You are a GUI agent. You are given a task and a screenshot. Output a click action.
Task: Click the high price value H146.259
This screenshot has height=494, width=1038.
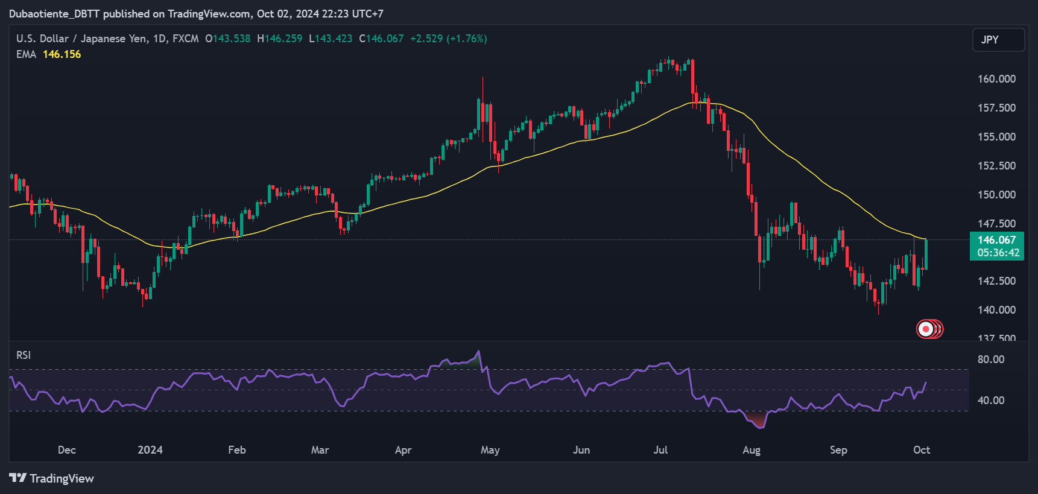[280, 39]
